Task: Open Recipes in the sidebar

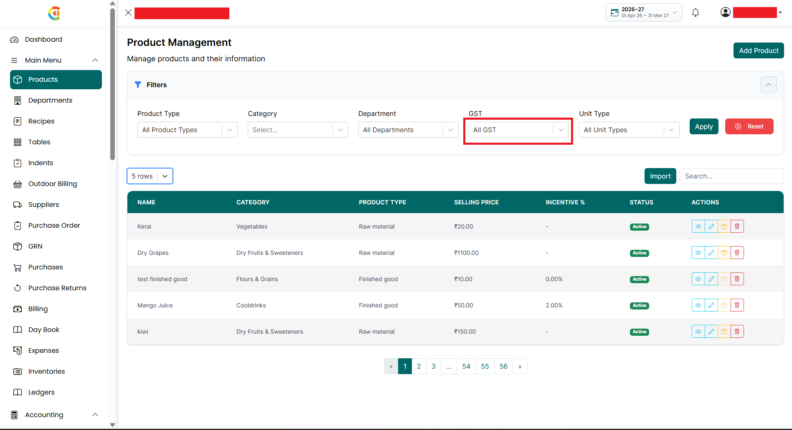Action: pyautogui.click(x=56, y=121)
